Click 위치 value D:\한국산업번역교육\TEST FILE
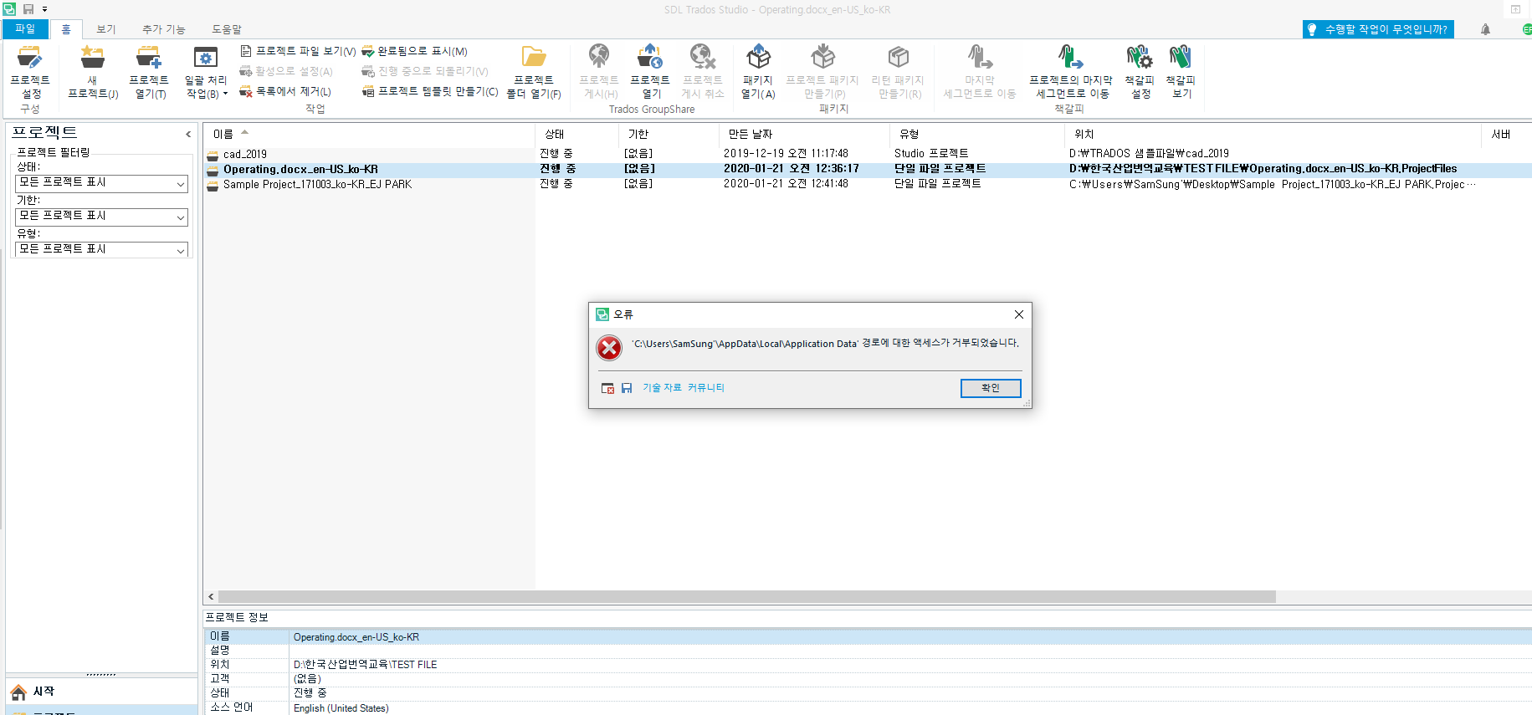 coord(365,665)
